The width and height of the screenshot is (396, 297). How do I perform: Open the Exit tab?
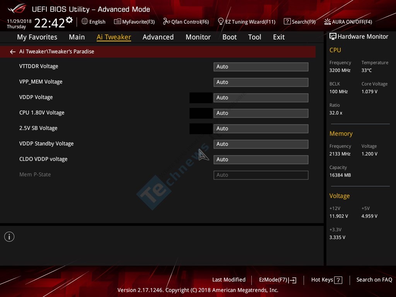[x=279, y=37]
